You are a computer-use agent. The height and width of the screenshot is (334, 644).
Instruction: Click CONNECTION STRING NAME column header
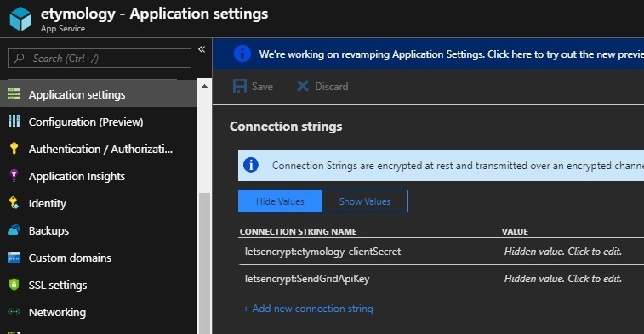[x=298, y=231]
